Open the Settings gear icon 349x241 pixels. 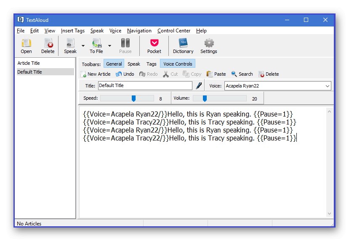[209, 43]
